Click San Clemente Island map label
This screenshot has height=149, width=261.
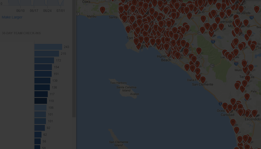[118, 144]
